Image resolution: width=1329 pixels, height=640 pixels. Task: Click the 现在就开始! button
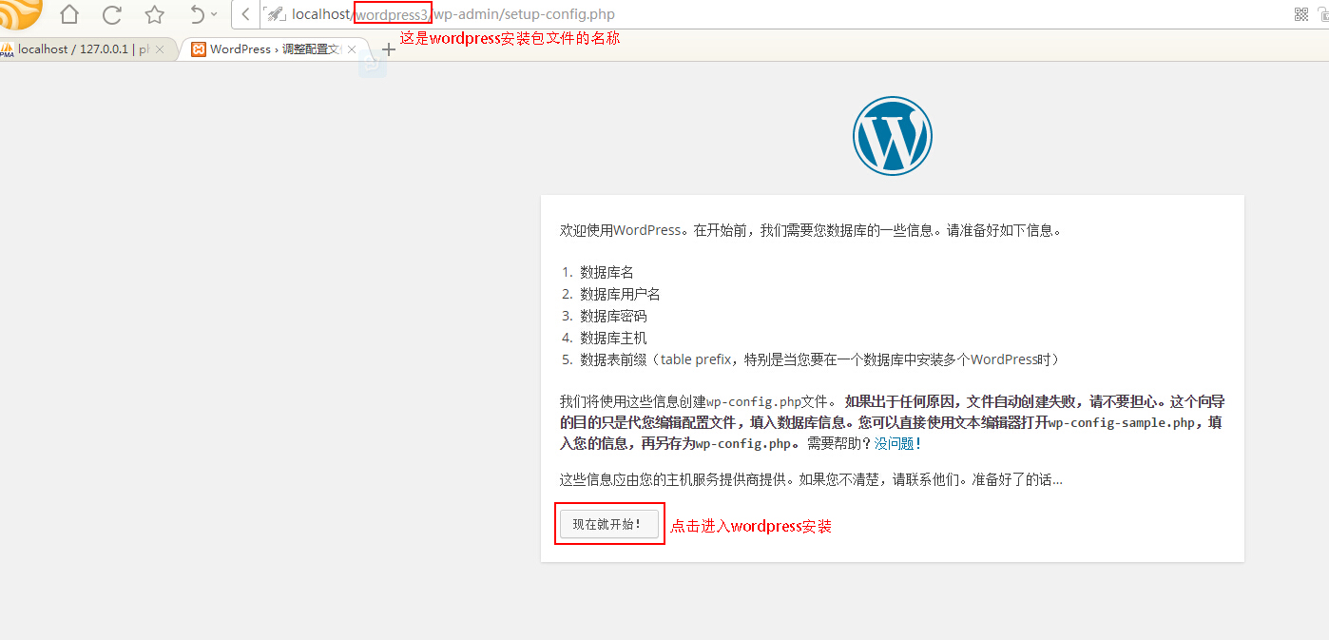pos(608,524)
